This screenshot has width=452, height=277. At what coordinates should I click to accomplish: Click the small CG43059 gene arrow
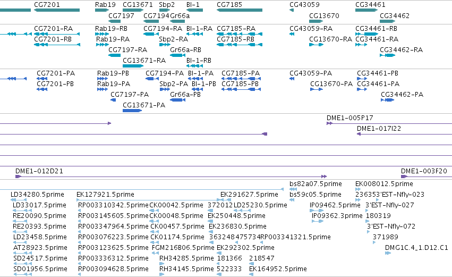coord(292,10)
